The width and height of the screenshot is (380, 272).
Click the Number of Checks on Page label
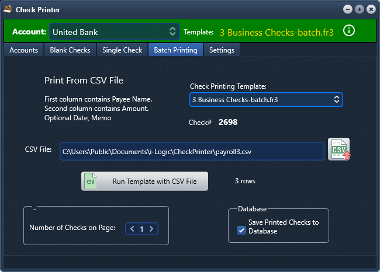click(72, 228)
